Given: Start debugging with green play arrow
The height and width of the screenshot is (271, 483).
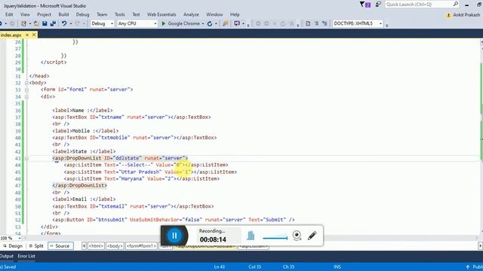Looking at the screenshot, I should click(164, 23).
